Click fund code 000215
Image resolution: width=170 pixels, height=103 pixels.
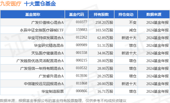(x=82, y=60)
